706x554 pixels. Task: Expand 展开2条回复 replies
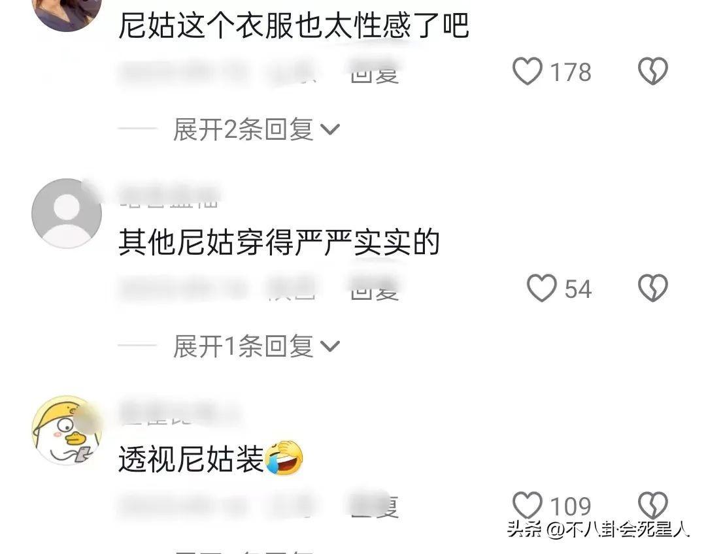pos(256,129)
